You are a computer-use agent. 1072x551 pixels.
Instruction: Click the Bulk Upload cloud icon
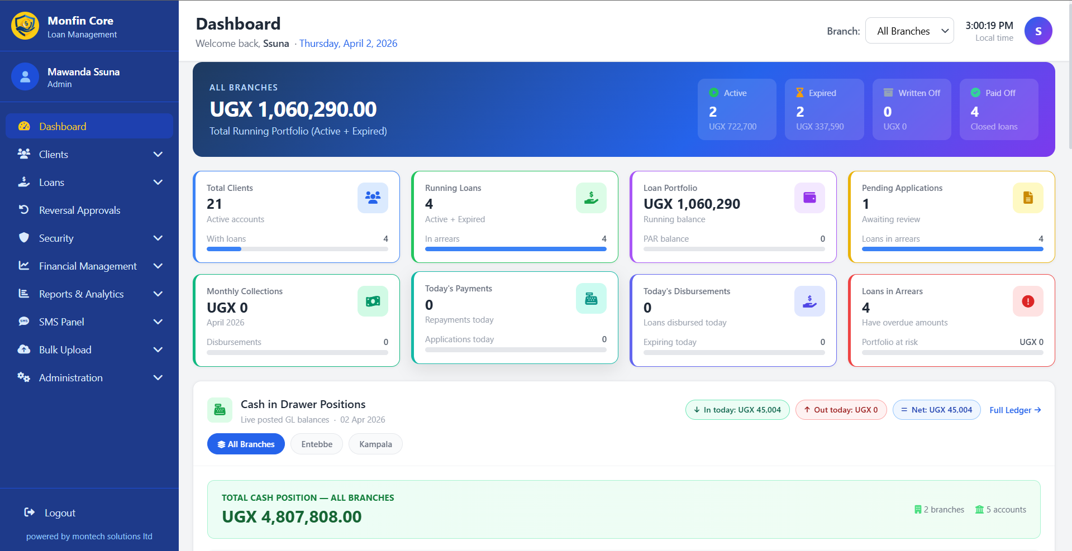coord(23,349)
